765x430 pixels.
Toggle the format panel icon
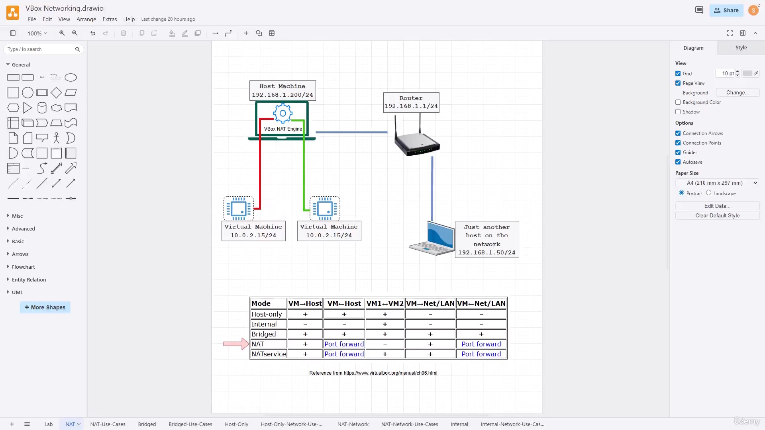click(743, 33)
